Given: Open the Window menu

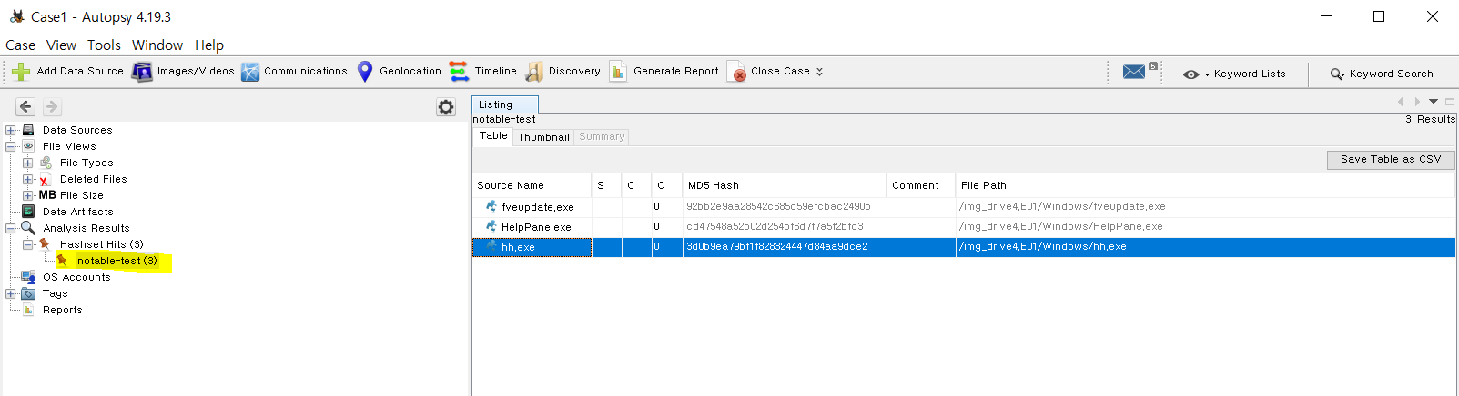Looking at the screenshot, I should 157,45.
